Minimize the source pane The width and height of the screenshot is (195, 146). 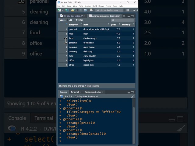click(x=129, y=16)
